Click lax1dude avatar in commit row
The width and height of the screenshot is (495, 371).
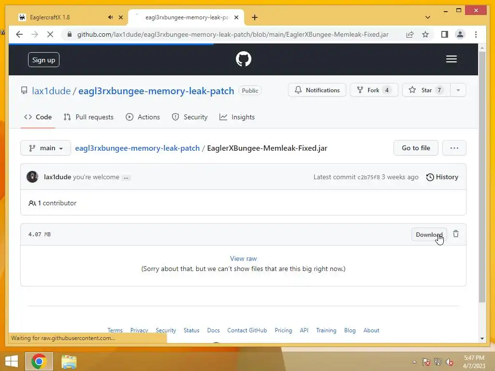pyautogui.click(x=32, y=177)
